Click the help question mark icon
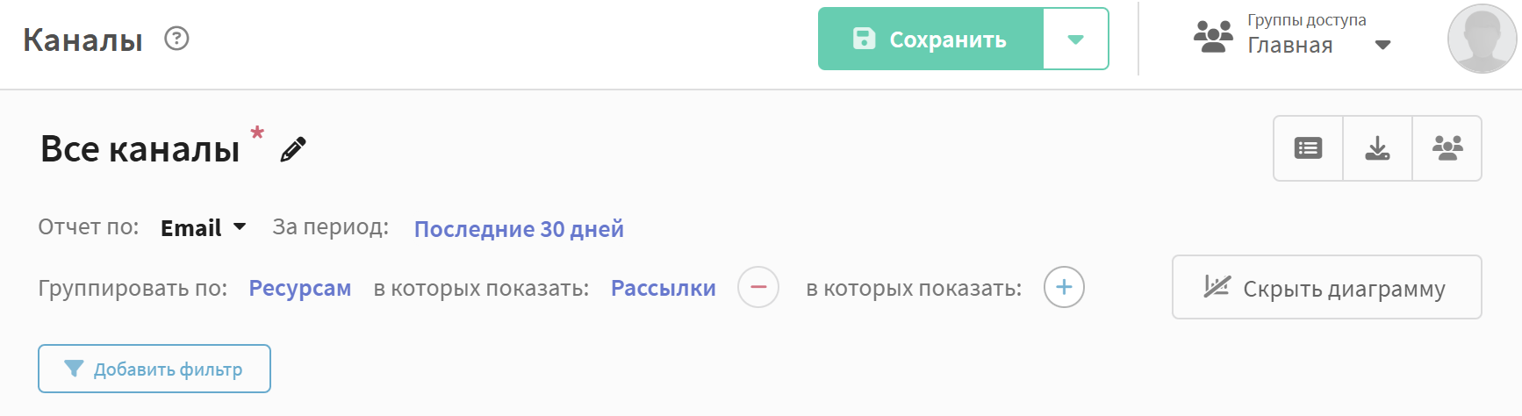This screenshot has width=1522, height=416. (x=177, y=39)
